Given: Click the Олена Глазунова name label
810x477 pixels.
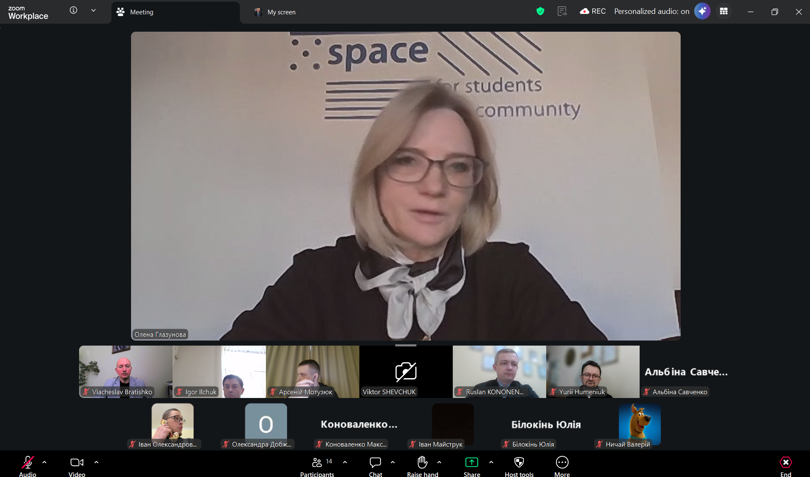Looking at the screenshot, I should point(160,334).
